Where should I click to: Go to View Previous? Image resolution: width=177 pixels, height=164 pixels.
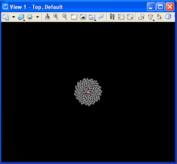click(121, 17)
